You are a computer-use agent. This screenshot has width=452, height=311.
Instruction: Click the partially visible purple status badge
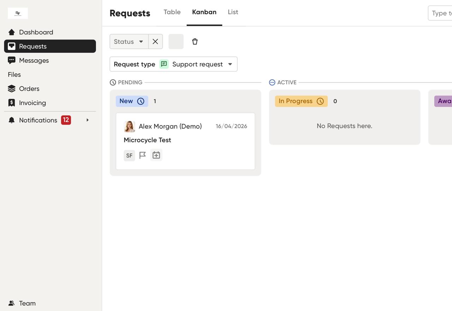[x=443, y=101]
